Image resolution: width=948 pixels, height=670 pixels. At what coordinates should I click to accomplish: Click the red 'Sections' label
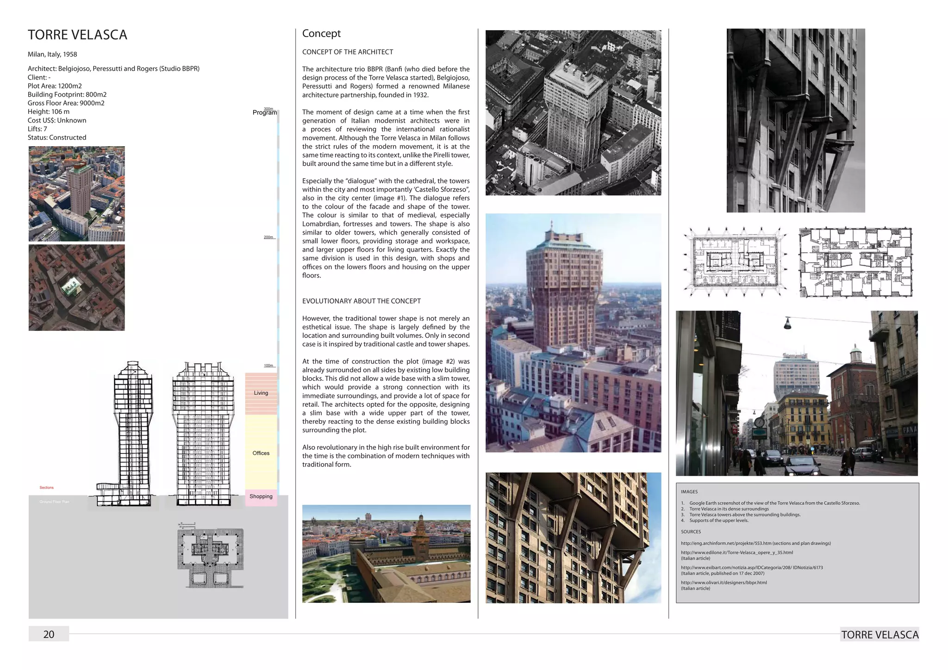tap(47, 488)
